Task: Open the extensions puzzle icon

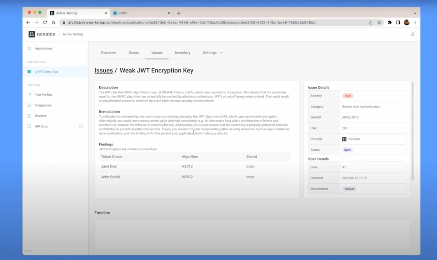Action: coord(390,22)
